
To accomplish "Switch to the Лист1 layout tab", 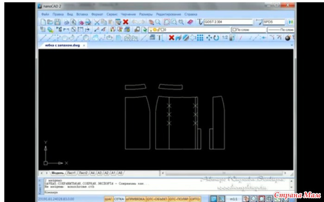I will pyautogui.click(x=71, y=172).
